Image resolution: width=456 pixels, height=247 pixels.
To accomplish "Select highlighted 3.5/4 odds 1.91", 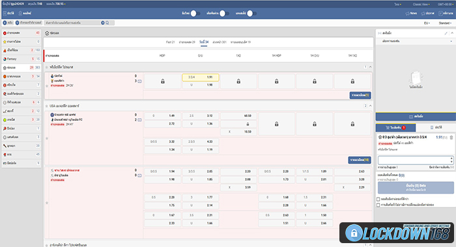I will tap(201, 77).
